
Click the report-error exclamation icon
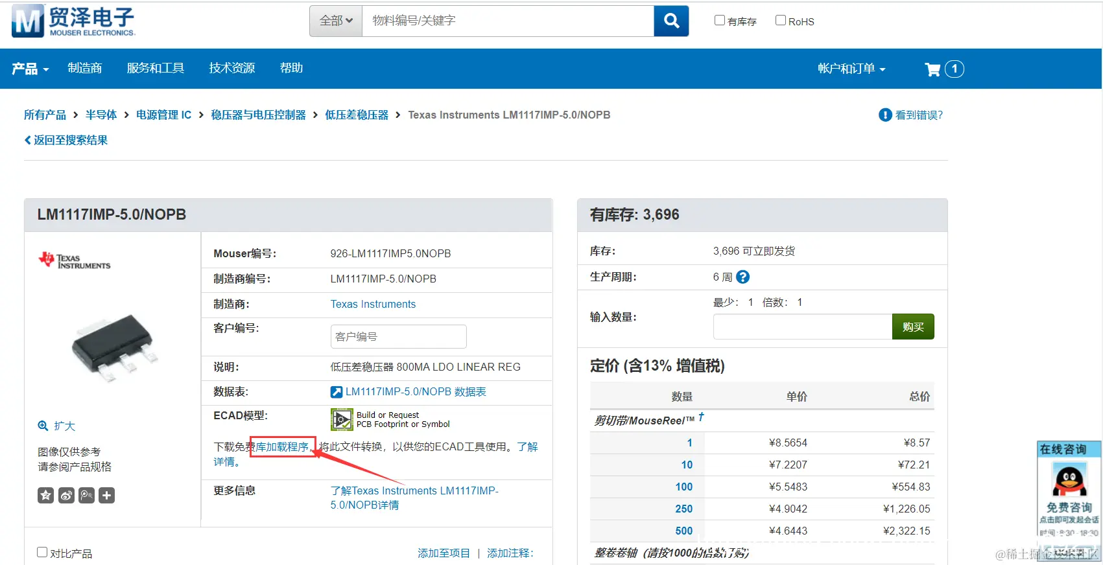[885, 115]
